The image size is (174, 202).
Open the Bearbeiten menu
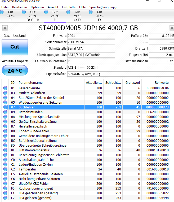tap(20, 7)
